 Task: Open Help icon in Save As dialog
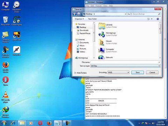tap(158, 19)
